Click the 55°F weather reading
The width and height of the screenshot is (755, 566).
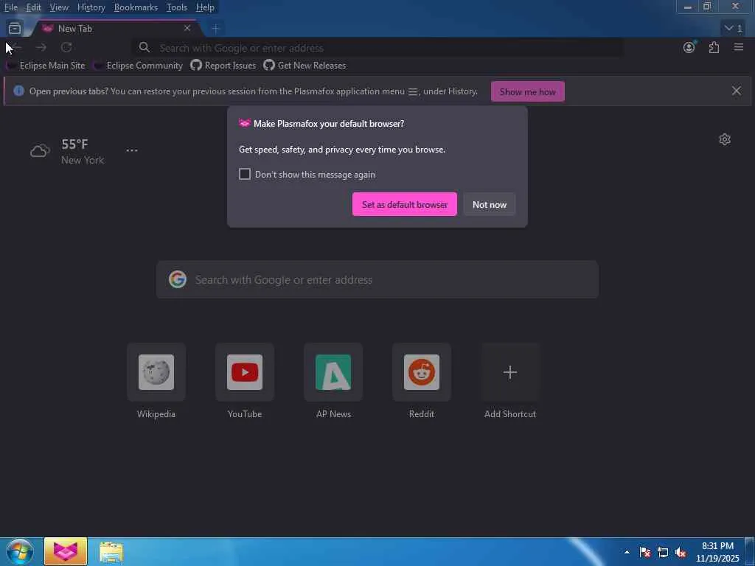click(x=74, y=144)
